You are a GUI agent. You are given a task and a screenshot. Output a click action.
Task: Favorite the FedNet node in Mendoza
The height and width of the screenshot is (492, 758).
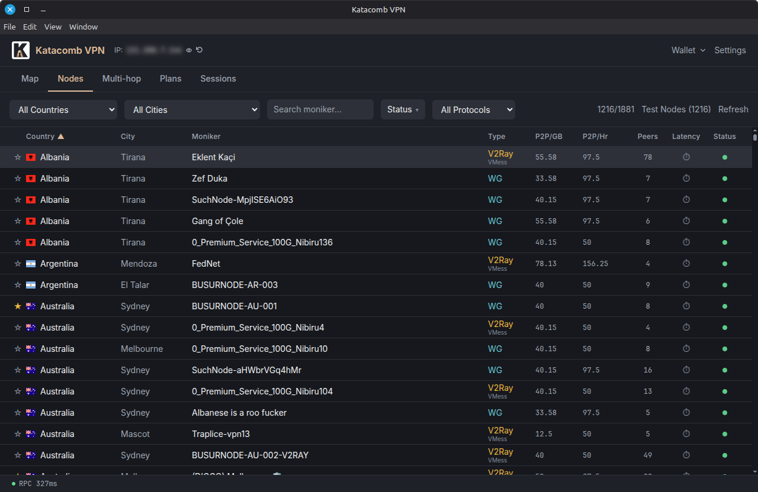tap(18, 264)
